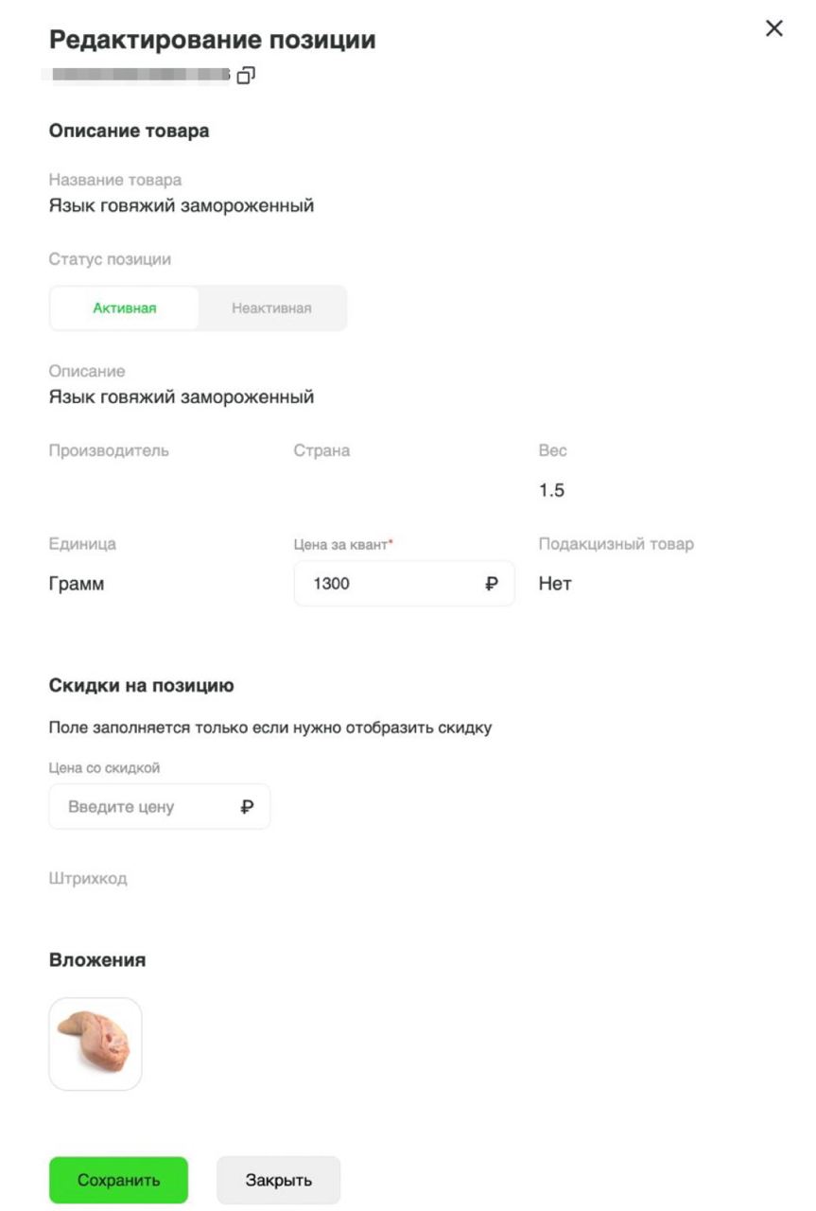Click the Подакцизный товар value Нет
The width and height of the screenshot is (816, 1211).
tap(555, 584)
